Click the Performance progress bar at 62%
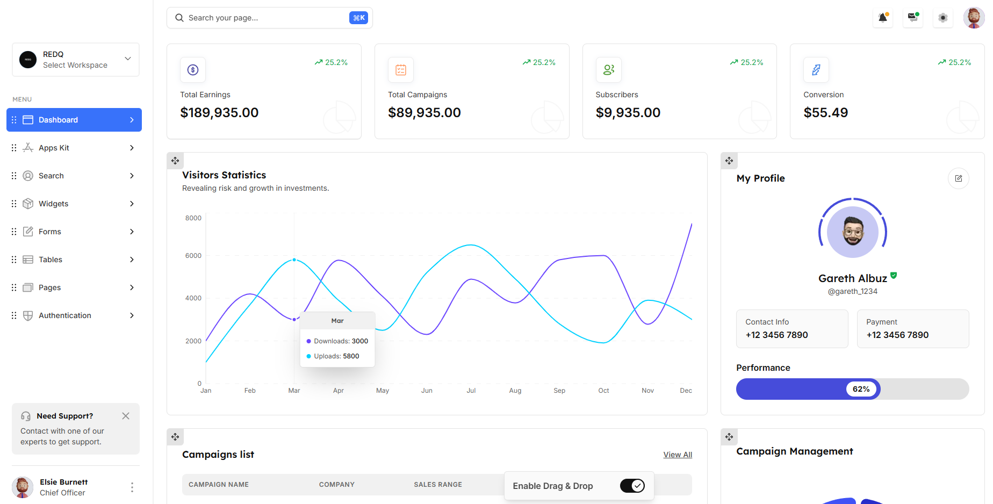 point(852,389)
